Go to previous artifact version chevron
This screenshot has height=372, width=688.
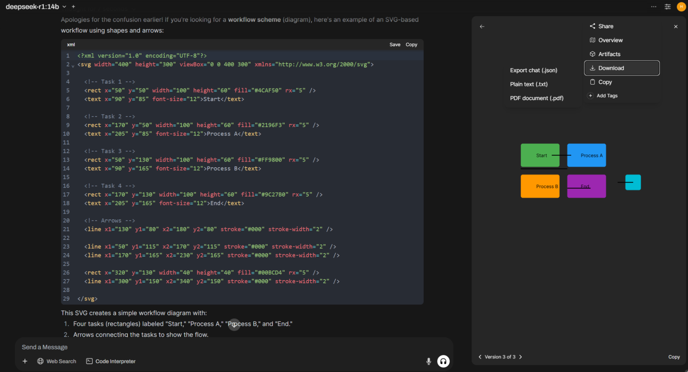(x=480, y=357)
